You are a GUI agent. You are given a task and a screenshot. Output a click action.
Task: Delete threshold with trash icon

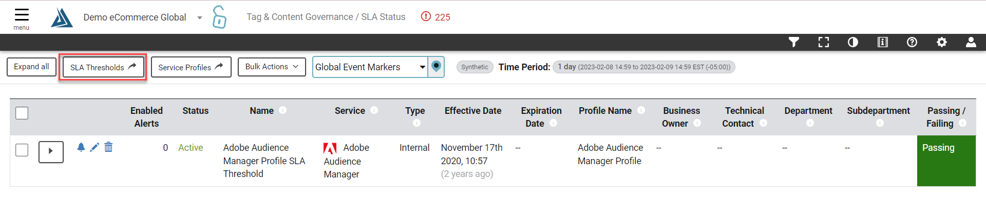click(x=108, y=147)
